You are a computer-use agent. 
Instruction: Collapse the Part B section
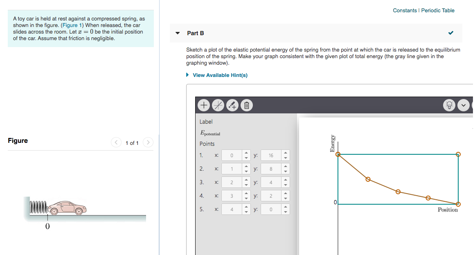[177, 33]
